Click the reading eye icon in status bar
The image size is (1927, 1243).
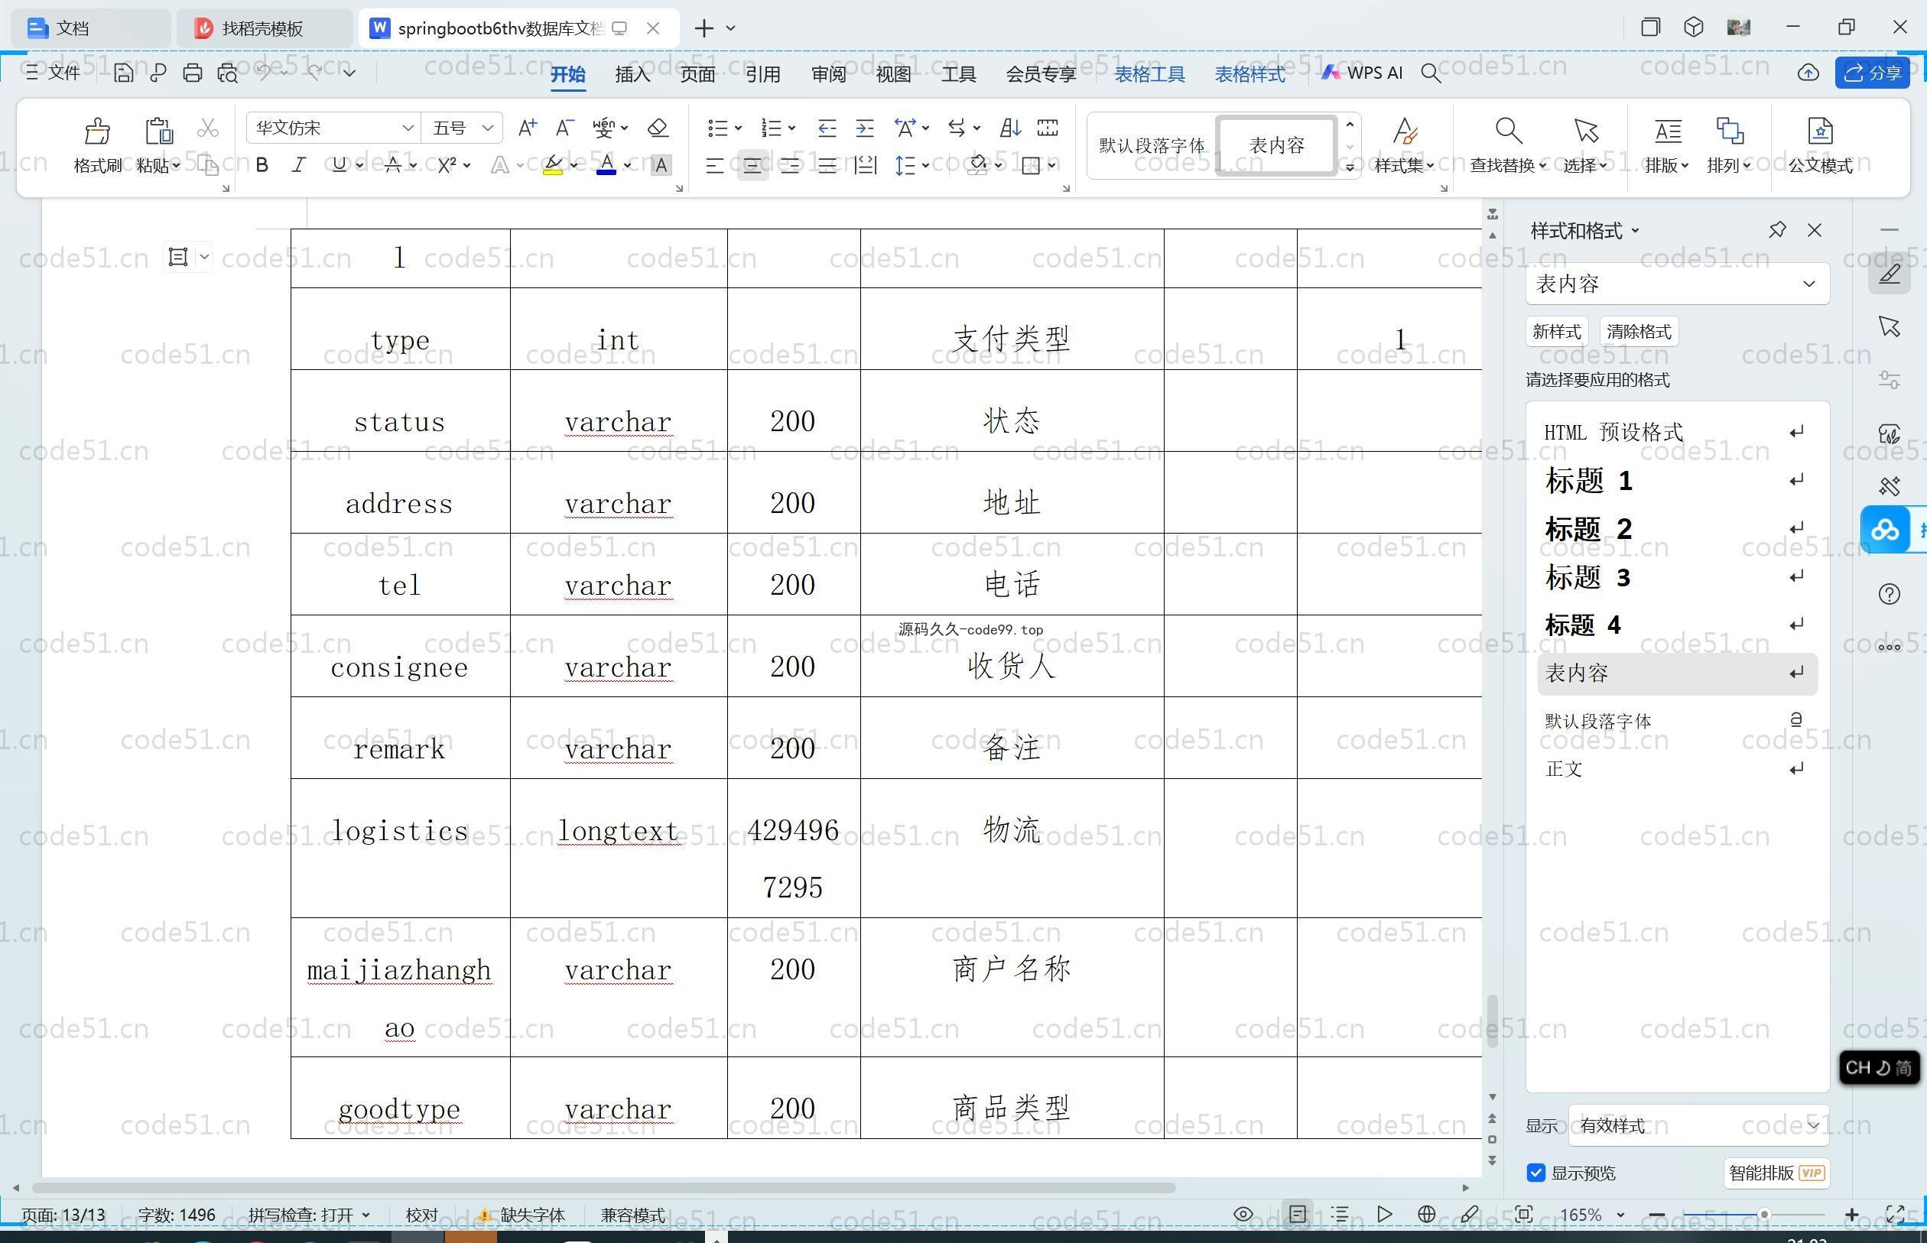tap(1243, 1214)
